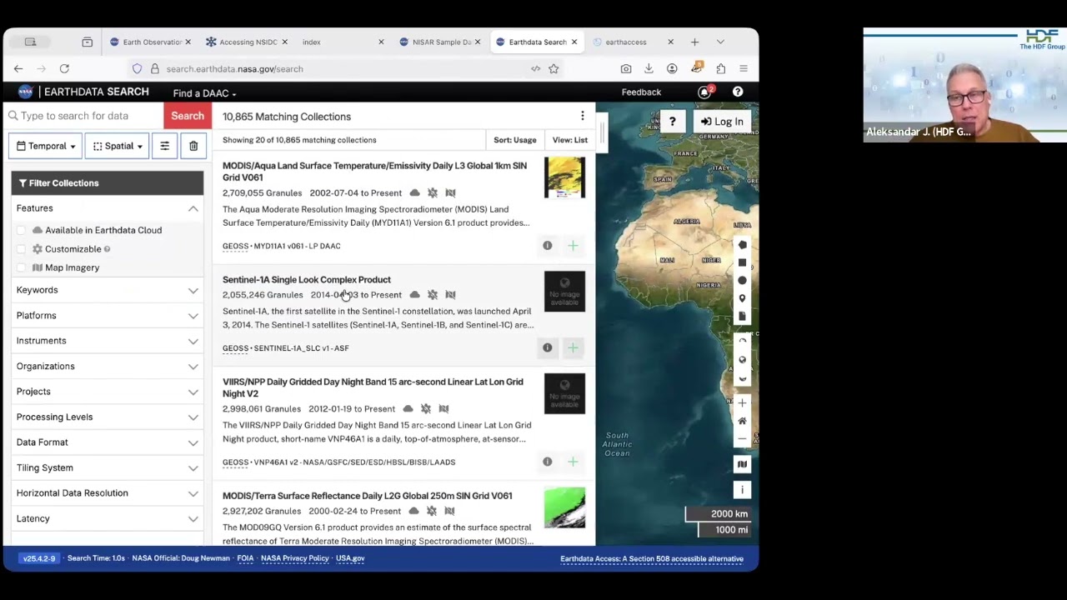Select the circle spatial drawing tool
Screen dimensions: 1067x600
click(x=742, y=281)
